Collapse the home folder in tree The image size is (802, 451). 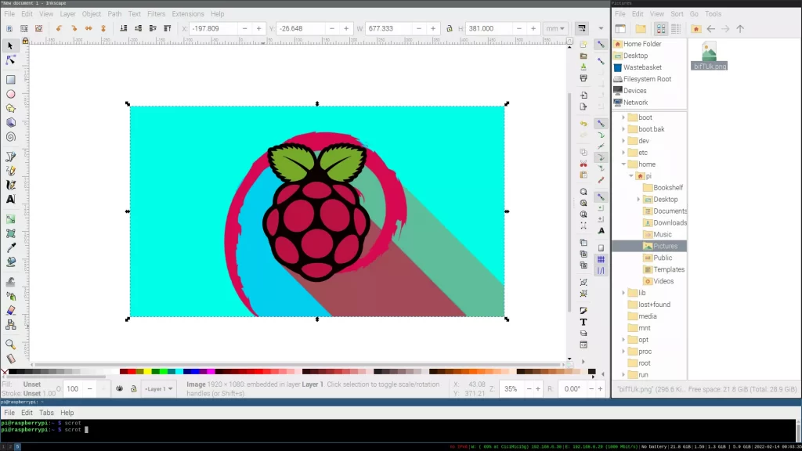point(623,164)
